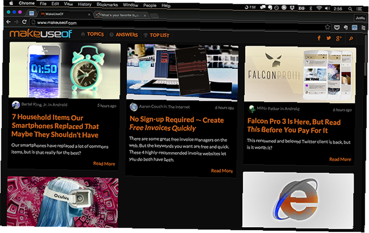Open the ANSWERS section
The height and width of the screenshot is (233, 369).
[x=124, y=35]
